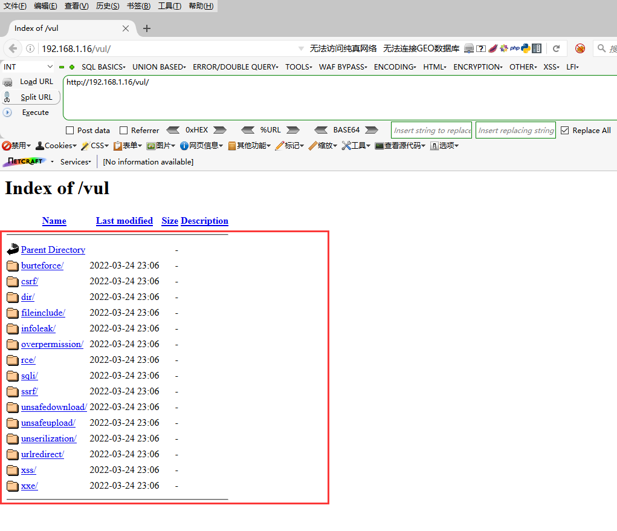Click the Insert string to replace field
Viewport: 617px width, 531px height.
pyautogui.click(x=431, y=130)
